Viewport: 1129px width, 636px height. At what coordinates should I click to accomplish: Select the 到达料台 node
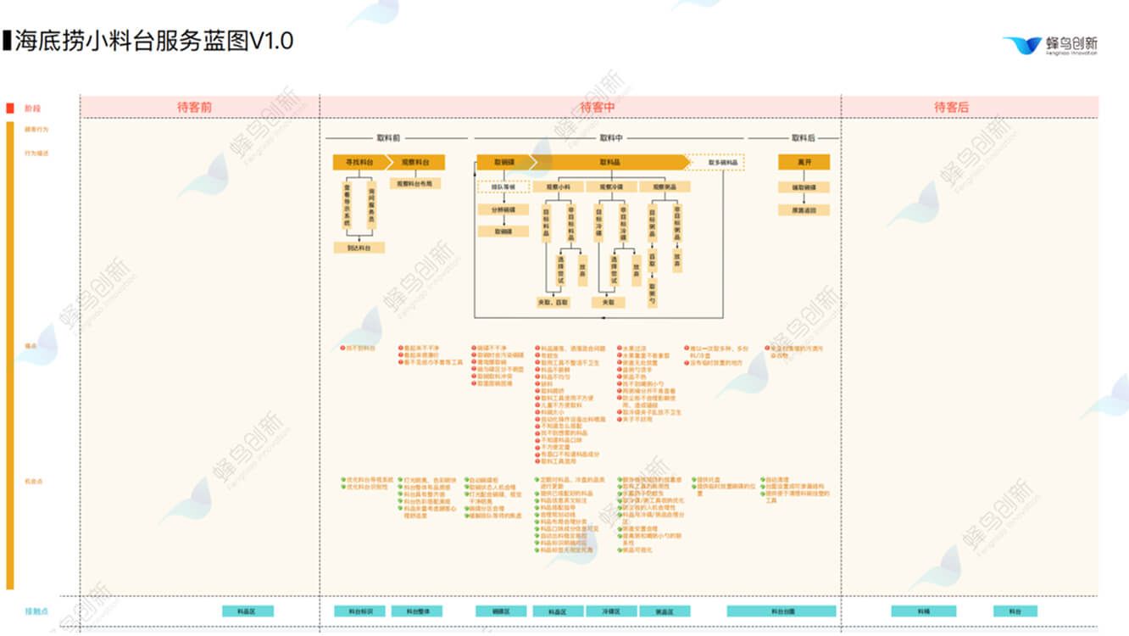pyautogui.click(x=359, y=248)
